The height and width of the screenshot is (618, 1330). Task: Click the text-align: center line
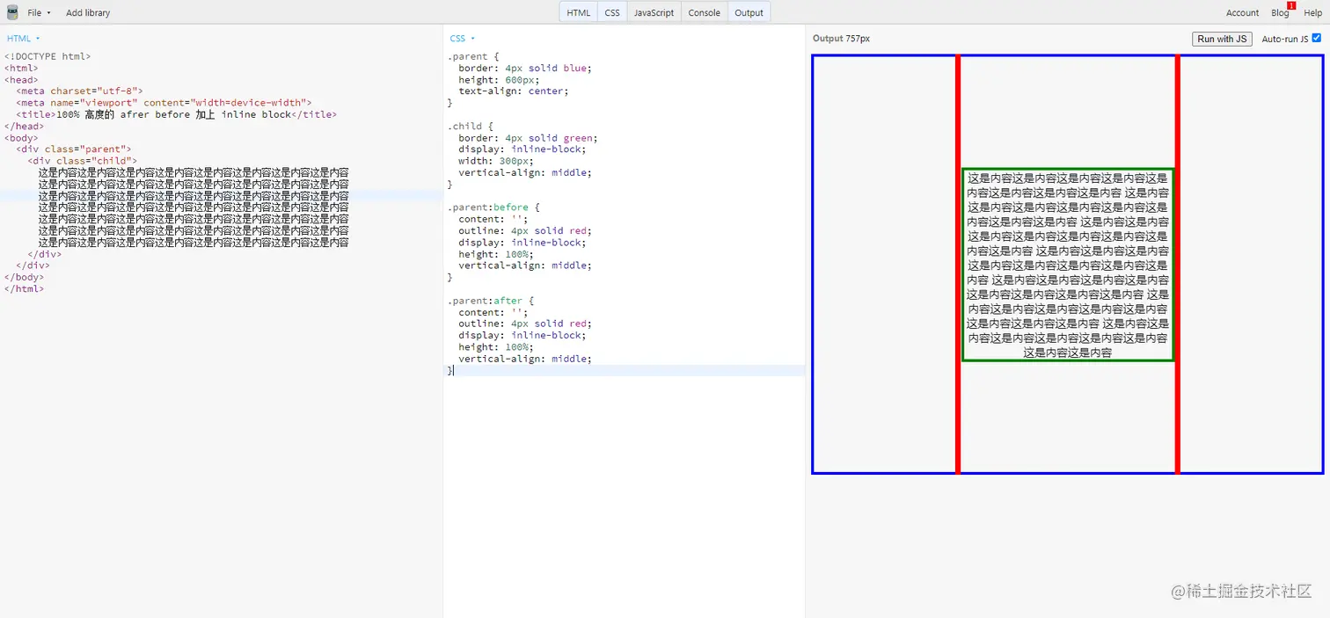point(514,91)
